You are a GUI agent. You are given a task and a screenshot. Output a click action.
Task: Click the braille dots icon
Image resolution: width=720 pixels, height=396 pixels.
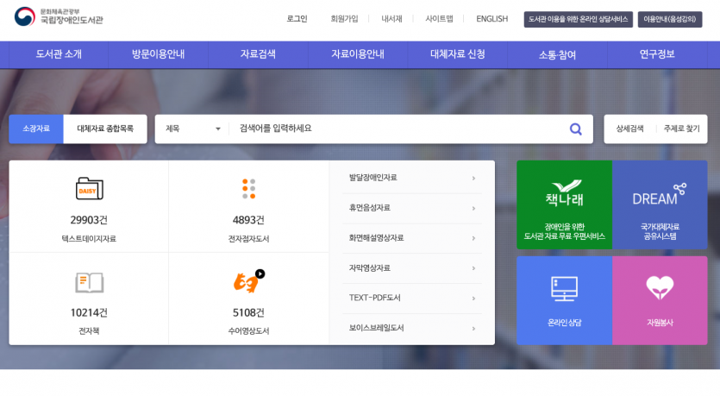coord(248,189)
